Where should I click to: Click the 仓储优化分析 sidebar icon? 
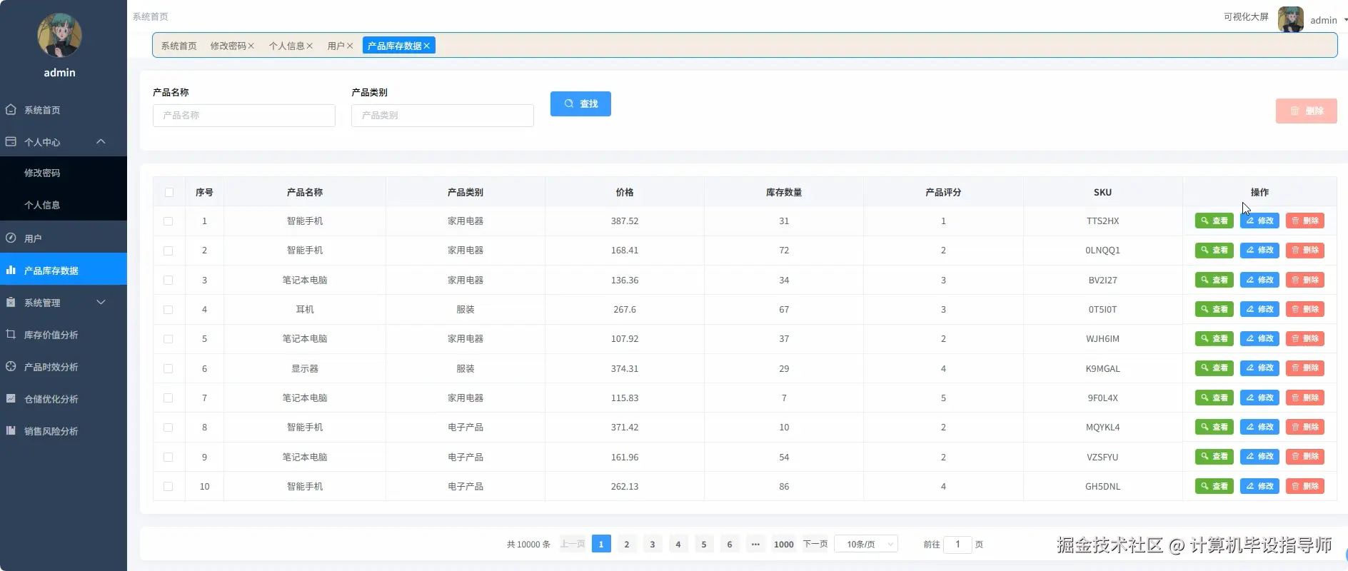point(11,399)
